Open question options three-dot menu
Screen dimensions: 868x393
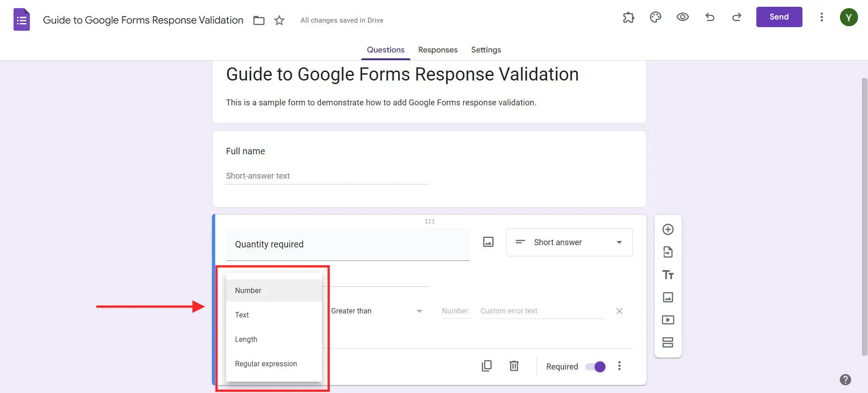pyautogui.click(x=619, y=366)
